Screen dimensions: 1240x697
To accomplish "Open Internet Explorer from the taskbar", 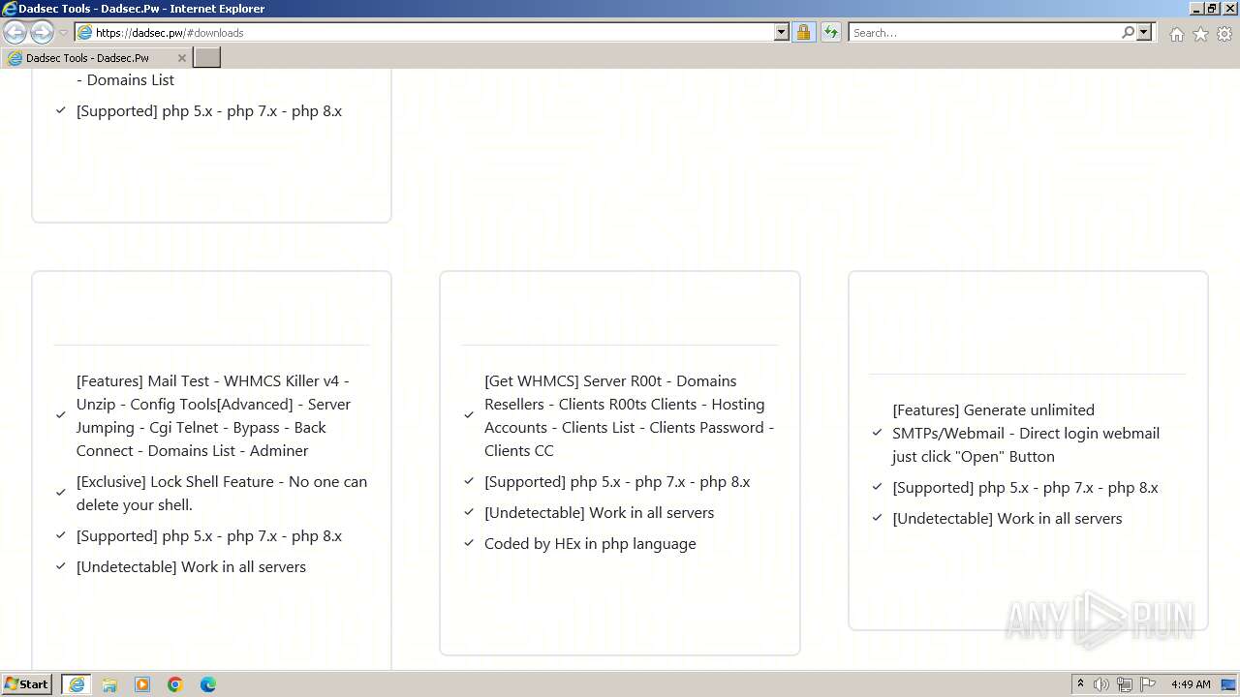I will click(x=77, y=684).
